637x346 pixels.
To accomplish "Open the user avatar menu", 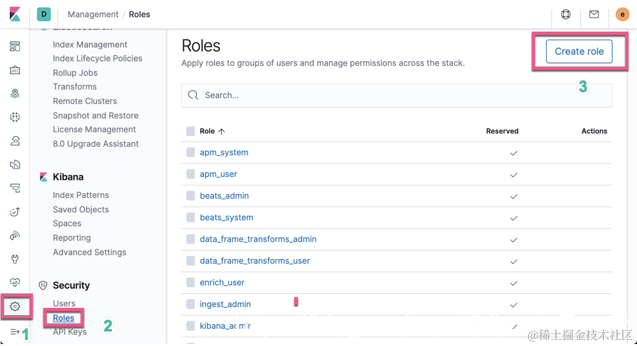I will (623, 14).
